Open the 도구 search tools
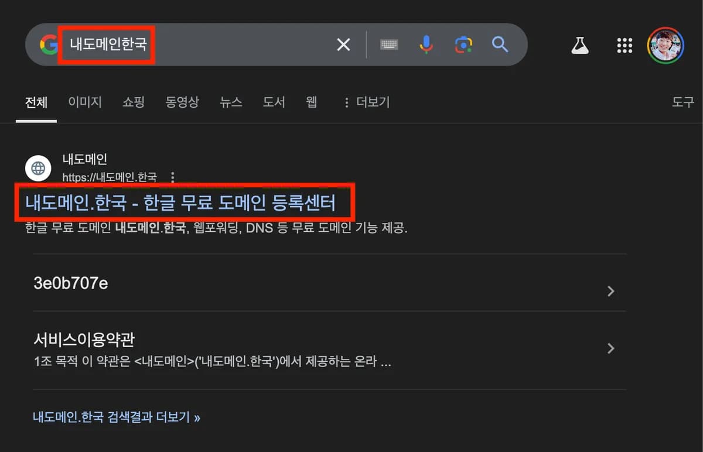 point(683,102)
